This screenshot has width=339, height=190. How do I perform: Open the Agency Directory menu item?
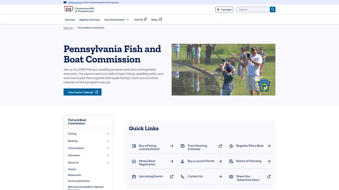point(90,20)
